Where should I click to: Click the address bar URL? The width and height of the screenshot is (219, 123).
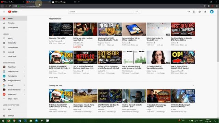pyautogui.click(x=30, y=6)
